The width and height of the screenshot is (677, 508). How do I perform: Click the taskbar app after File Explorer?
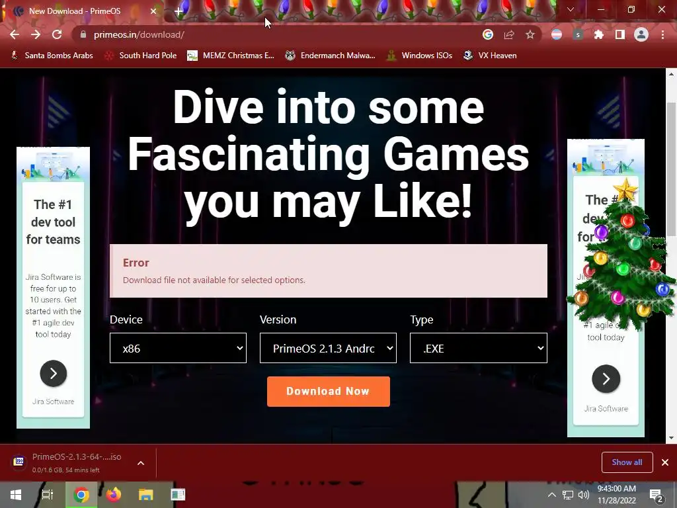click(177, 495)
